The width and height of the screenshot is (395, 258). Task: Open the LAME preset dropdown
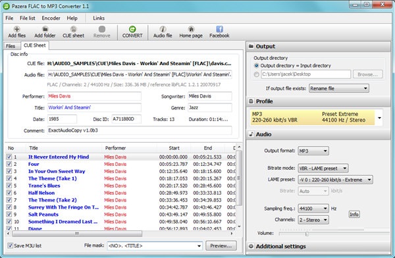[x=335, y=180]
